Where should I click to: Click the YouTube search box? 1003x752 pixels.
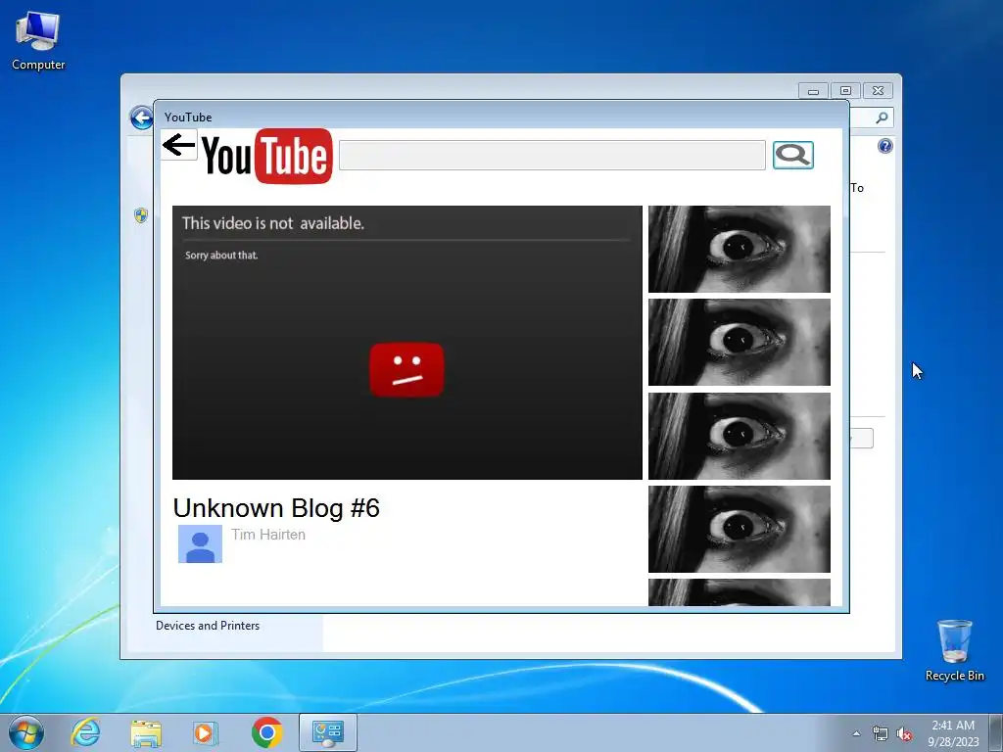tap(552, 156)
